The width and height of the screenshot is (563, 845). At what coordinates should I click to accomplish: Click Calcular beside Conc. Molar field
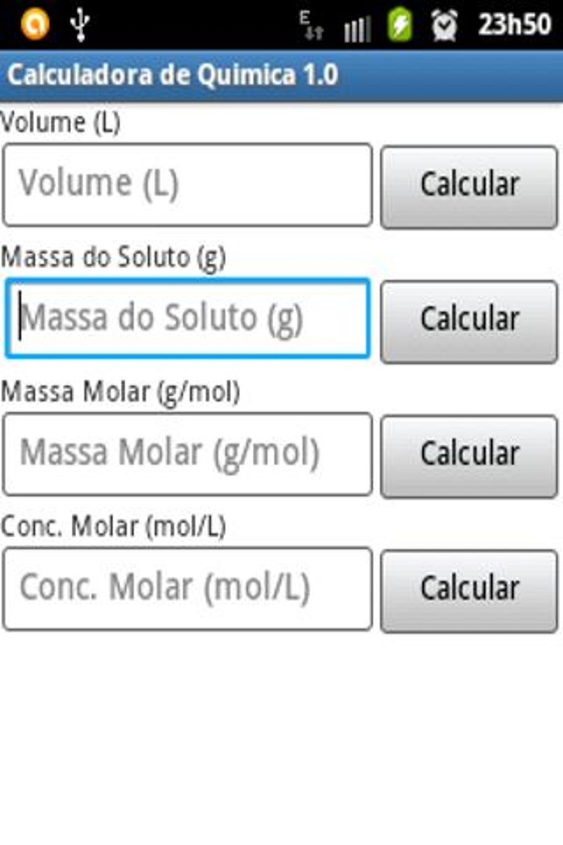[x=469, y=590]
